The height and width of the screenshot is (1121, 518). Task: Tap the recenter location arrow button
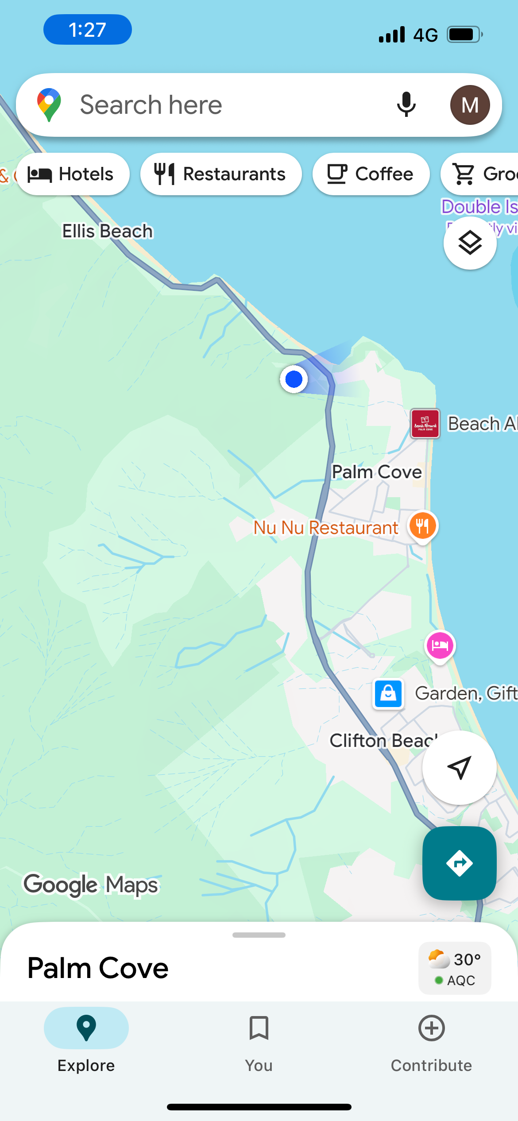(459, 767)
